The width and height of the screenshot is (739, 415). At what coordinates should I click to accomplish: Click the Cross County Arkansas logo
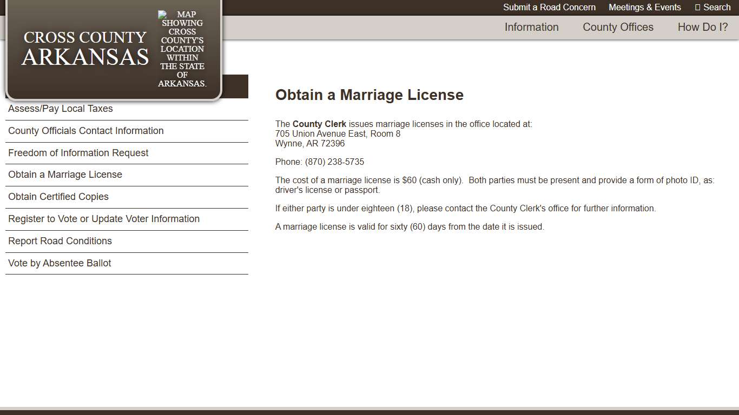(84, 47)
